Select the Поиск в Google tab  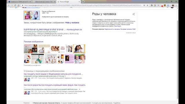click(68, 2)
